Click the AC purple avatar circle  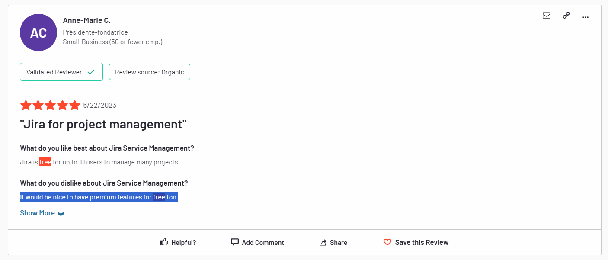[38, 32]
